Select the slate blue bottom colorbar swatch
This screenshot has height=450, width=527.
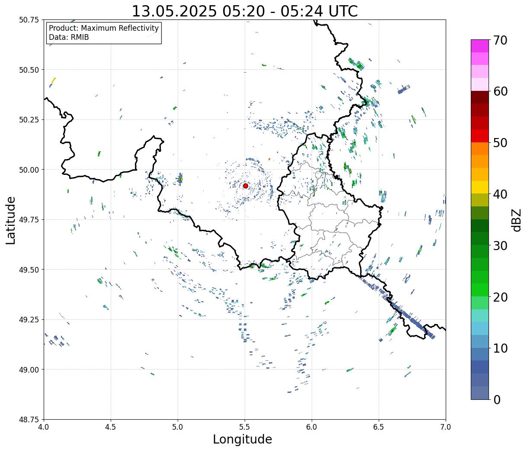click(x=480, y=392)
